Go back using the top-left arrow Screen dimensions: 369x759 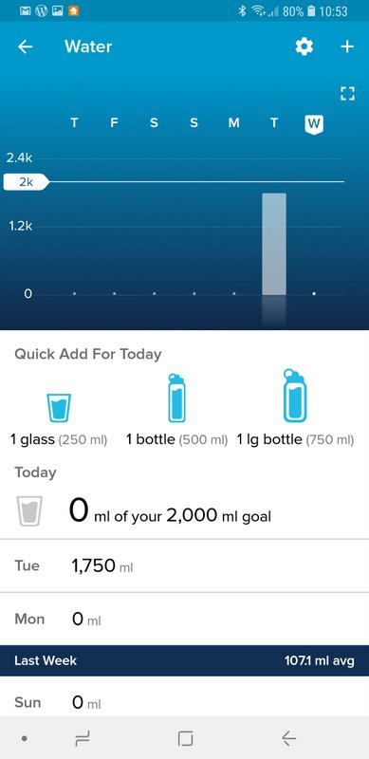(26, 46)
